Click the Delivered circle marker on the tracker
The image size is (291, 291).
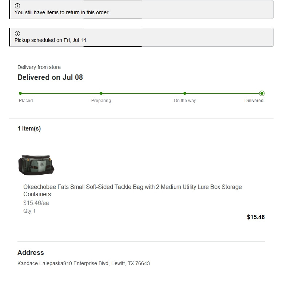point(262,93)
